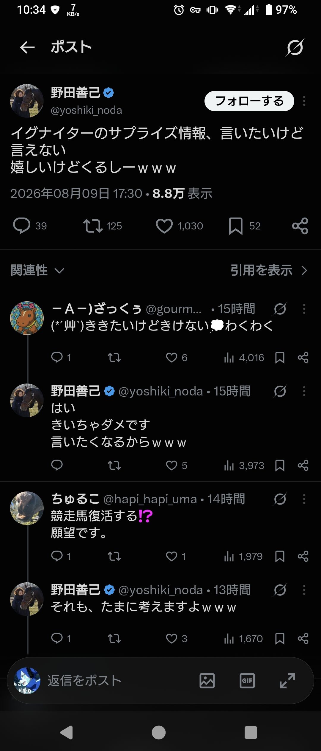321x751 pixels.
Task: Open the @hapi_hapi_uma profile link
Action: click(x=150, y=499)
